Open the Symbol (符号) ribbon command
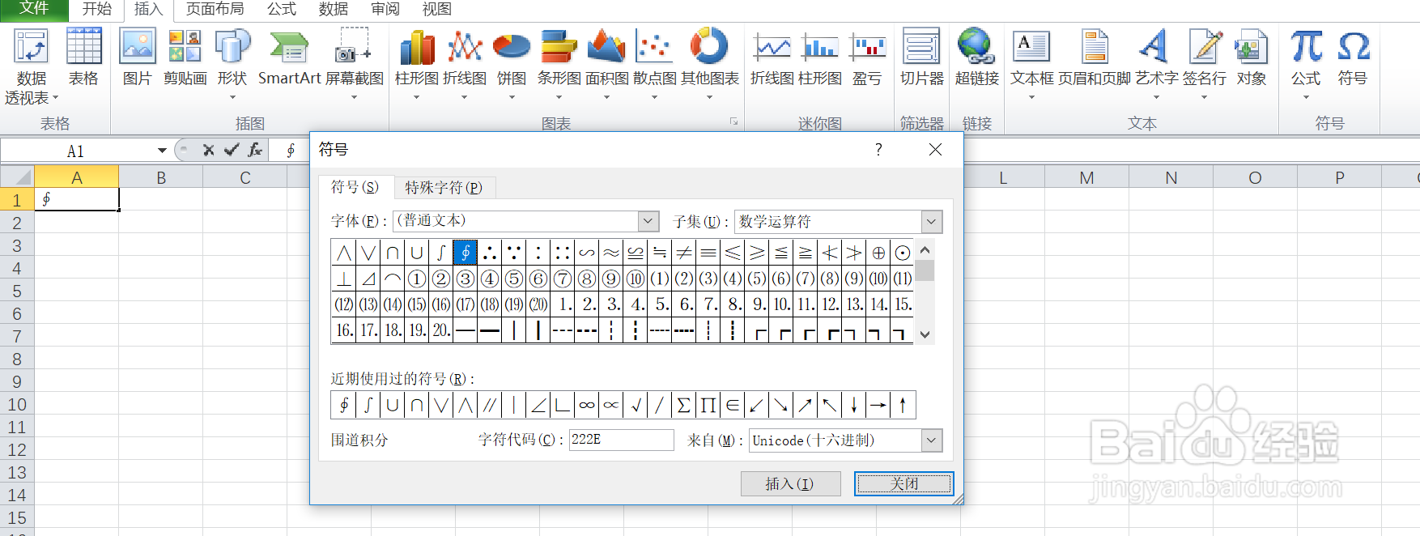This screenshot has width=1420, height=536. pos(1353,58)
